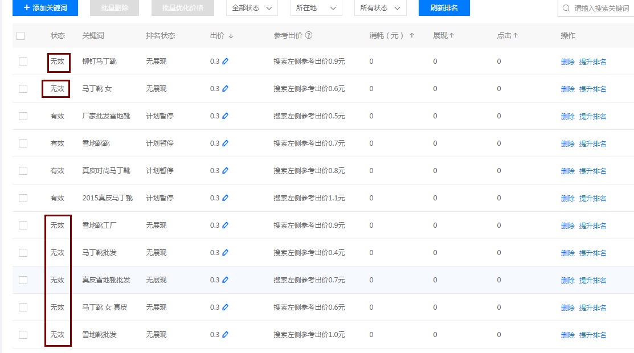The width and height of the screenshot is (634, 353).
Task: Click pencil icon in 2015真皮马丁靴 row
Action: (225, 198)
